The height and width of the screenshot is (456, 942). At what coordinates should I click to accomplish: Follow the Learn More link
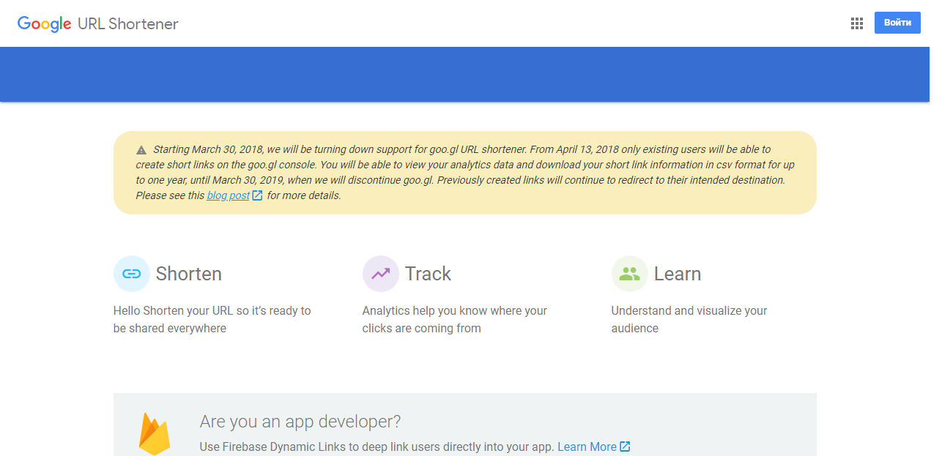[x=587, y=446]
